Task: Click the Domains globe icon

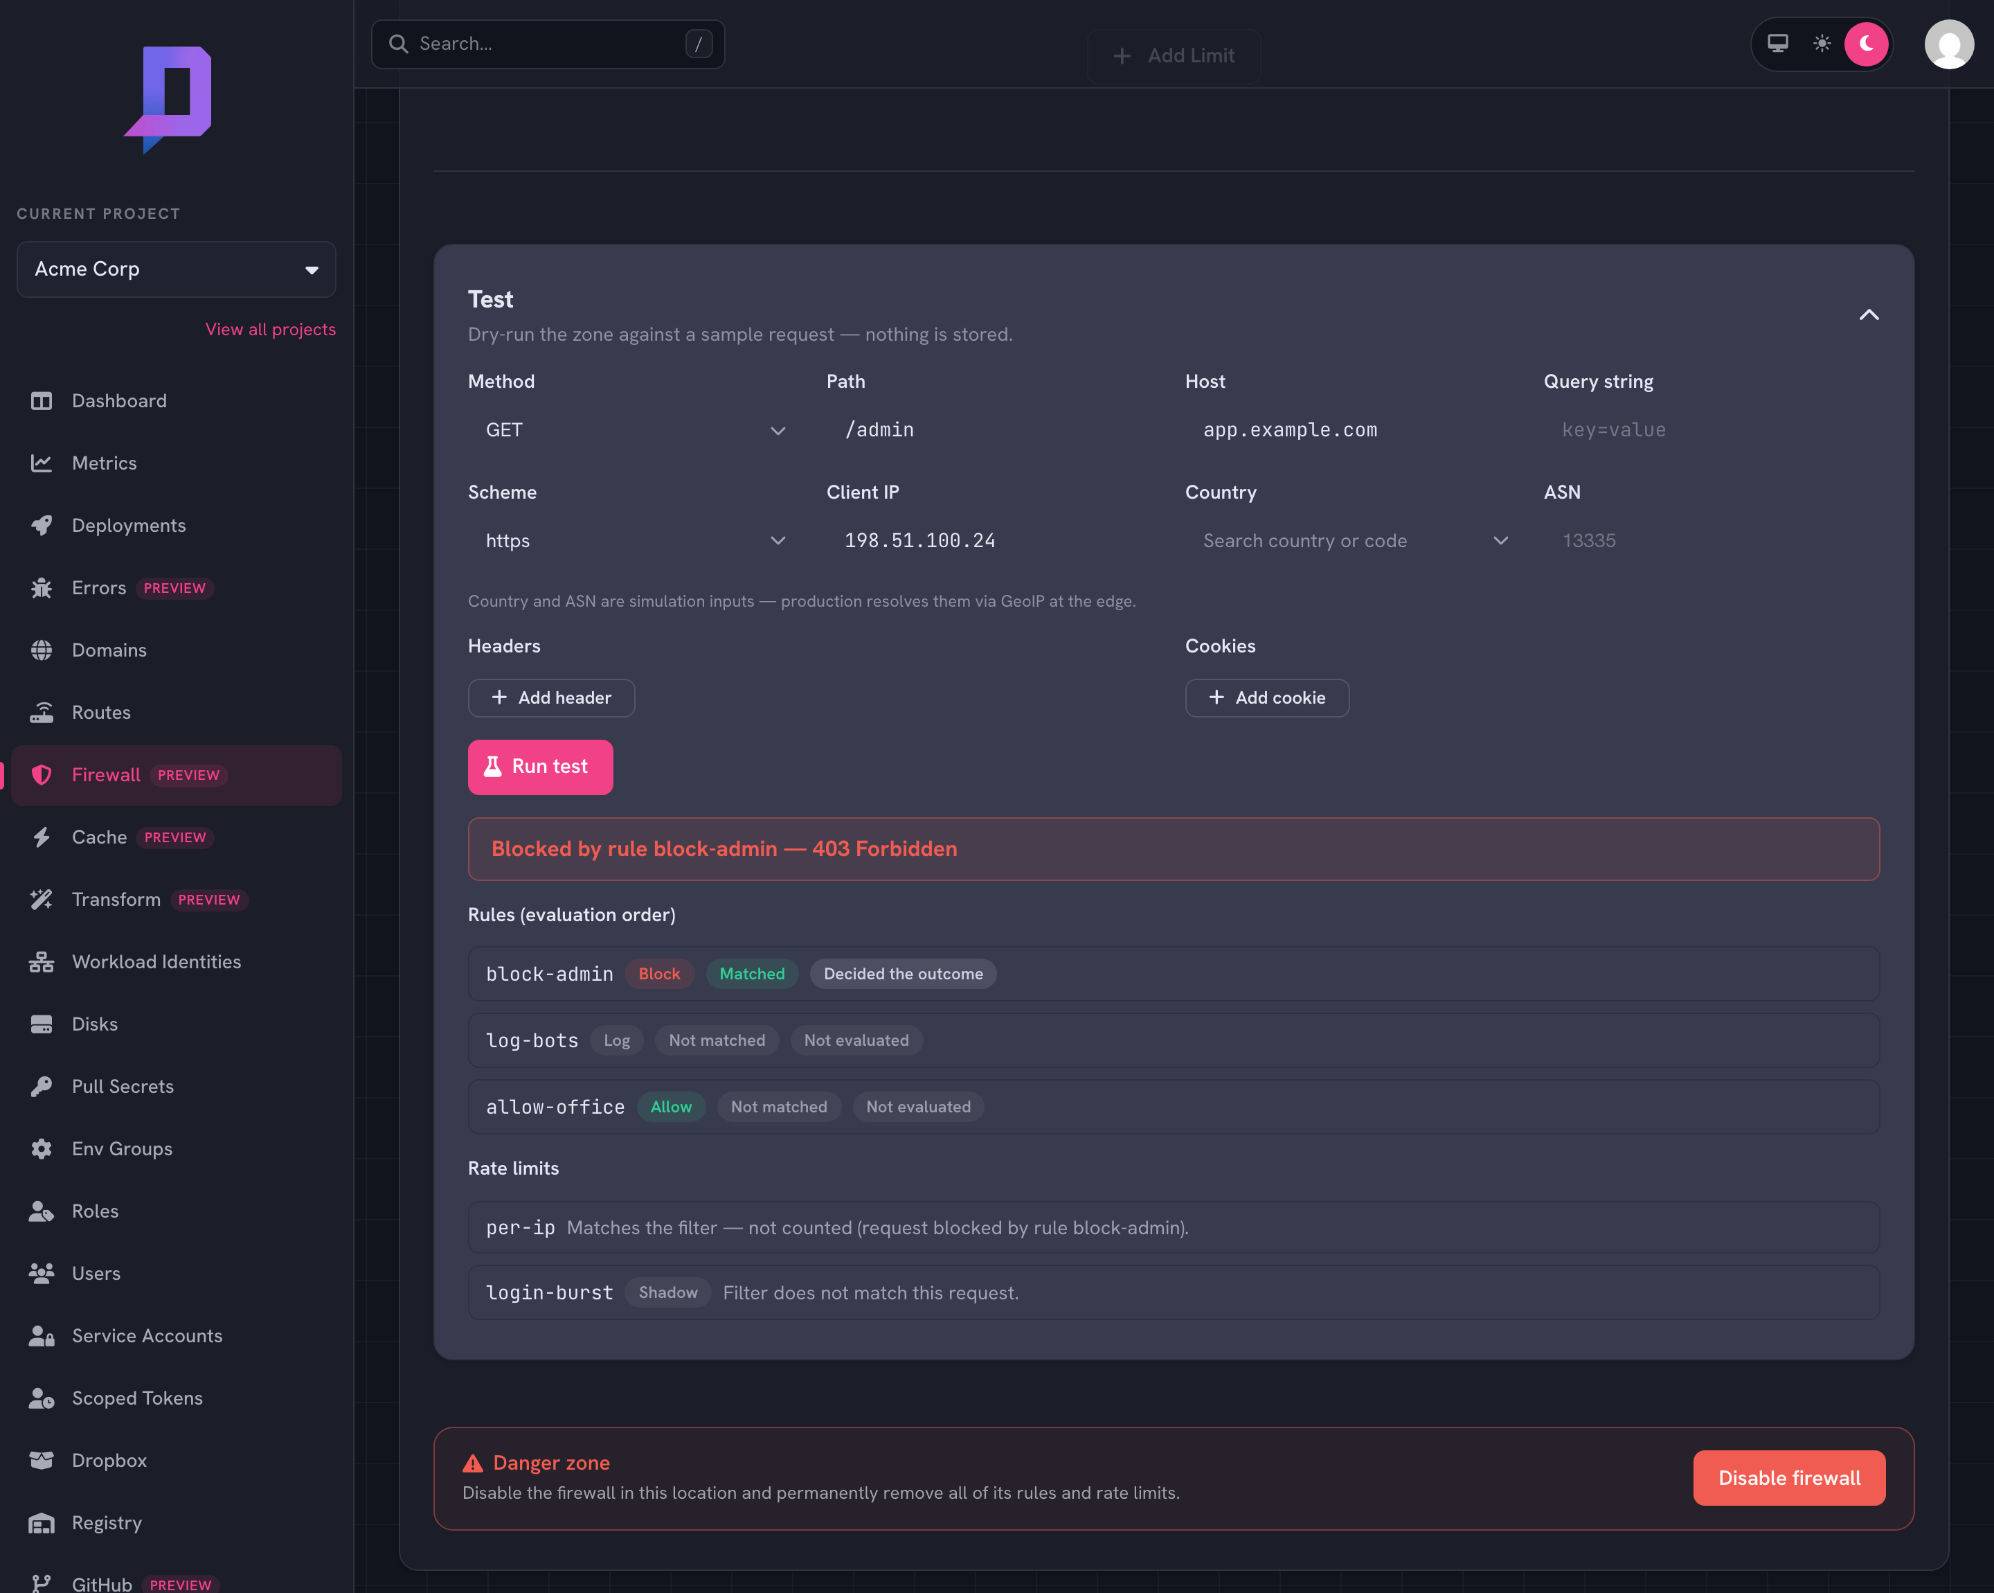Action: tap(42, 650)
